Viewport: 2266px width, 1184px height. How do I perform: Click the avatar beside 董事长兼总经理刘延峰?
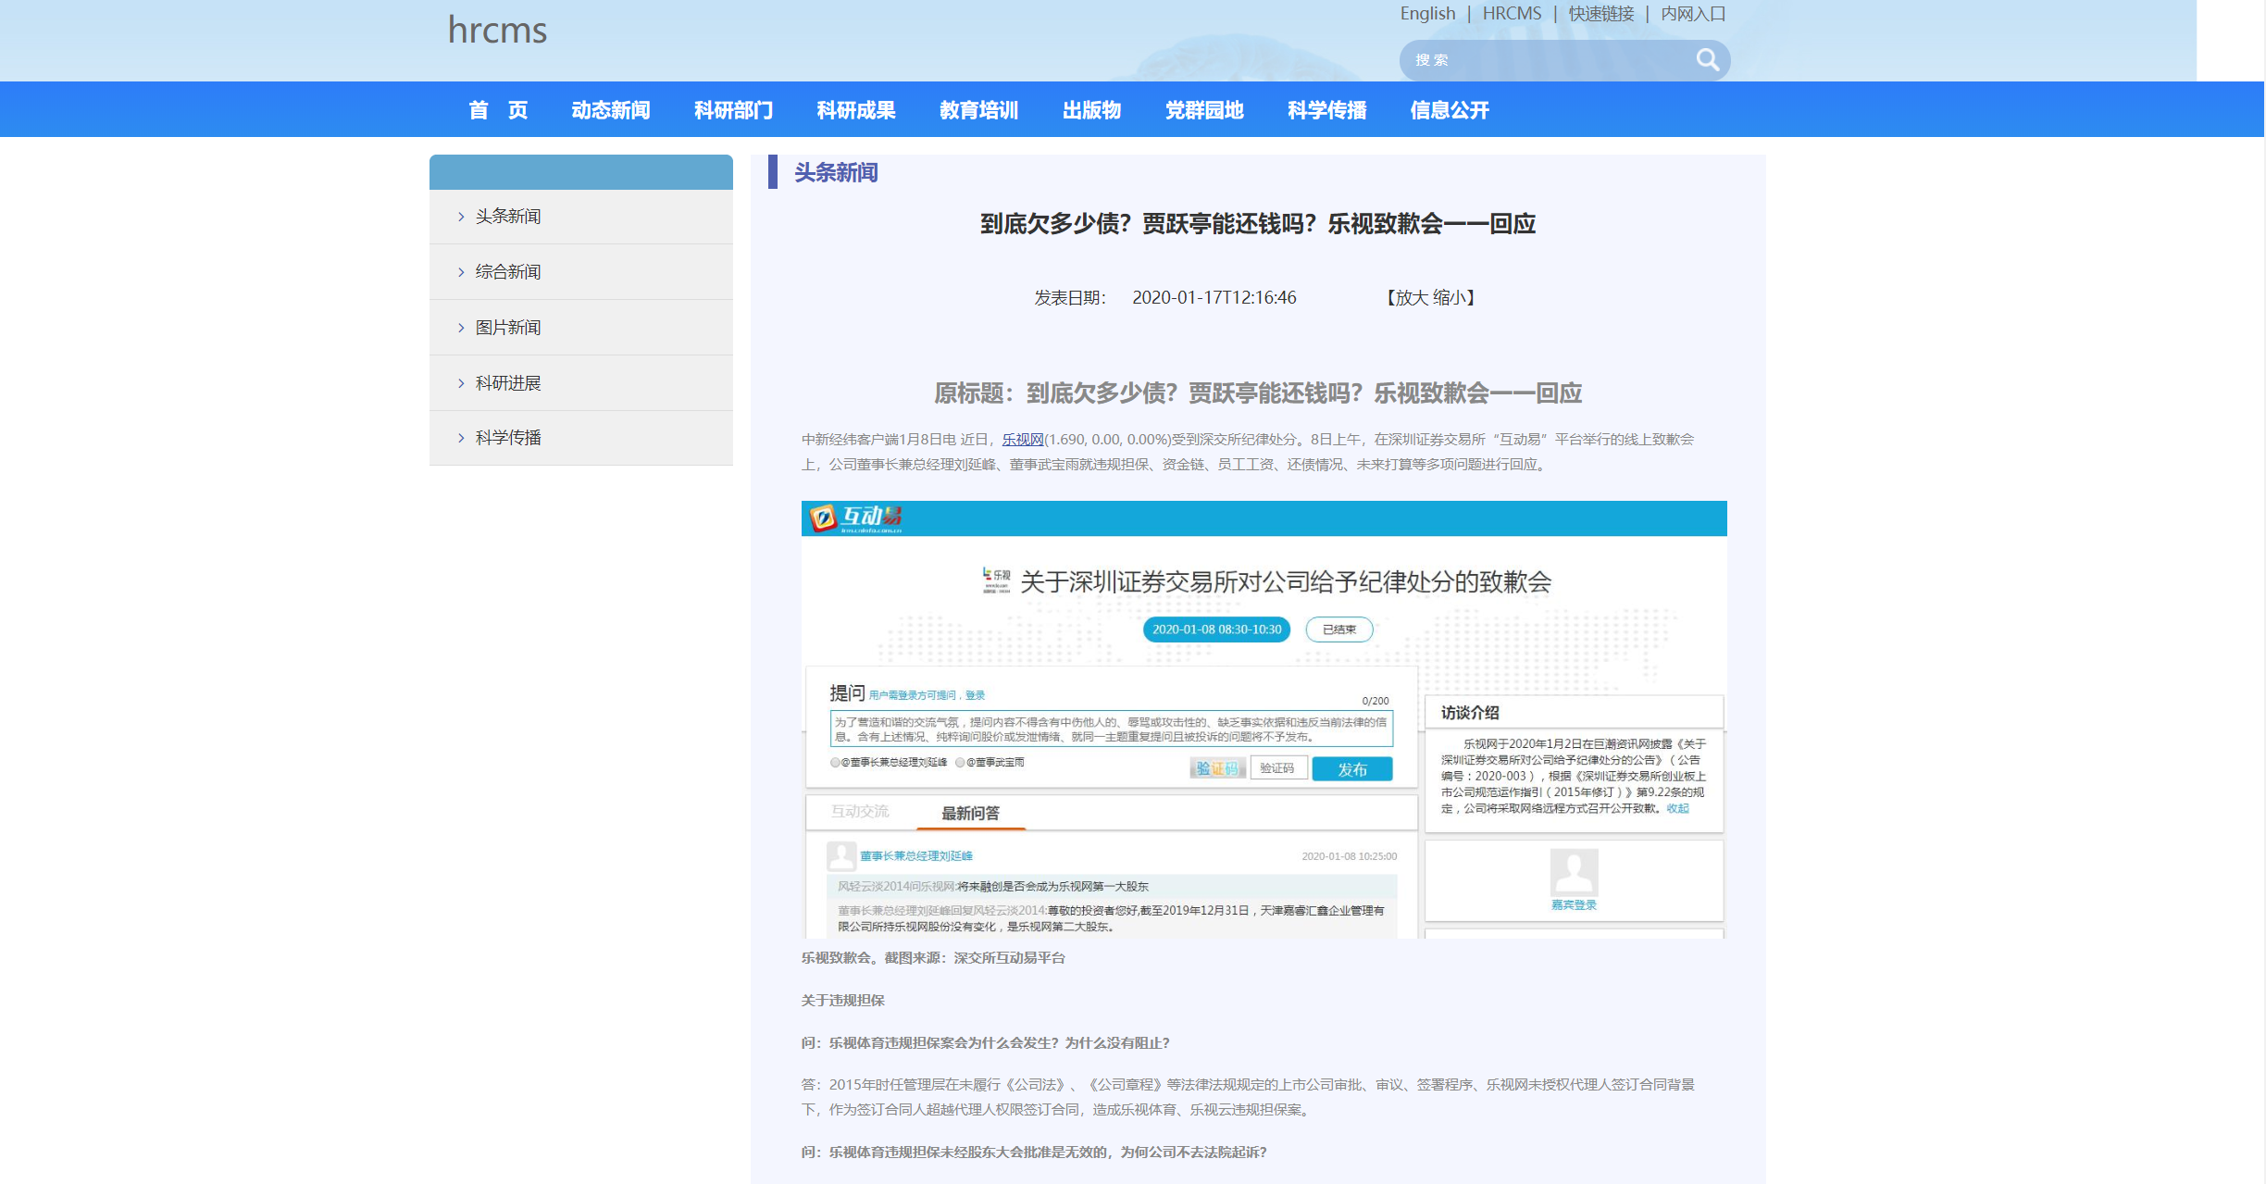pos(843,855)
